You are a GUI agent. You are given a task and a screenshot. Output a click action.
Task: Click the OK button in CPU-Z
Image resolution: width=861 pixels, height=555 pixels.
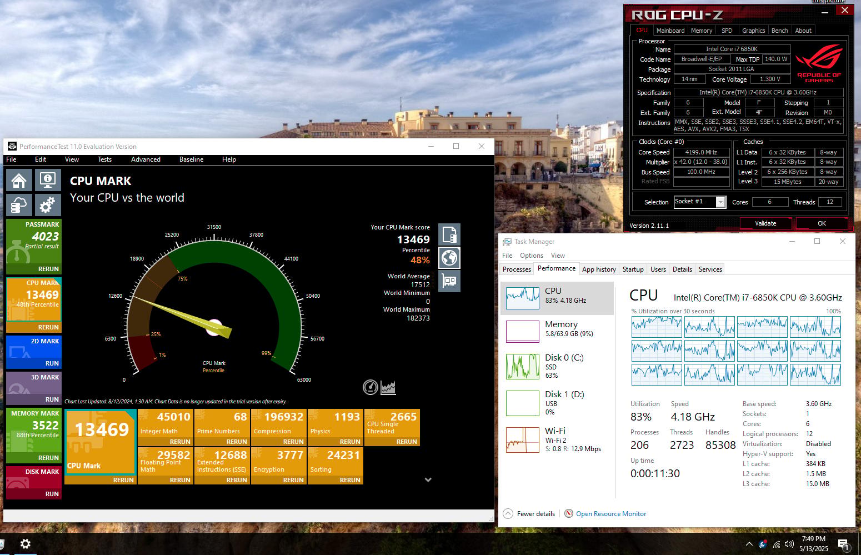822,223
